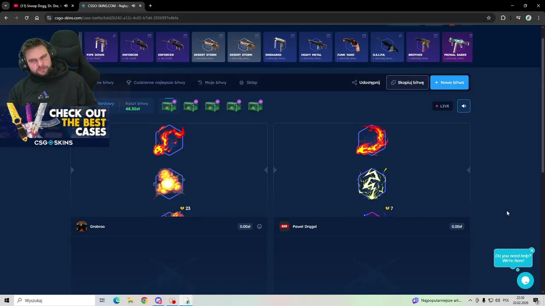Open Task View on the taskbar
This screenshot has height=306, width=545.
coord(102,300)
